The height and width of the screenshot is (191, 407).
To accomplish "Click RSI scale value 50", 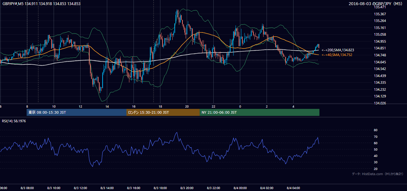I will pos(375,149).
